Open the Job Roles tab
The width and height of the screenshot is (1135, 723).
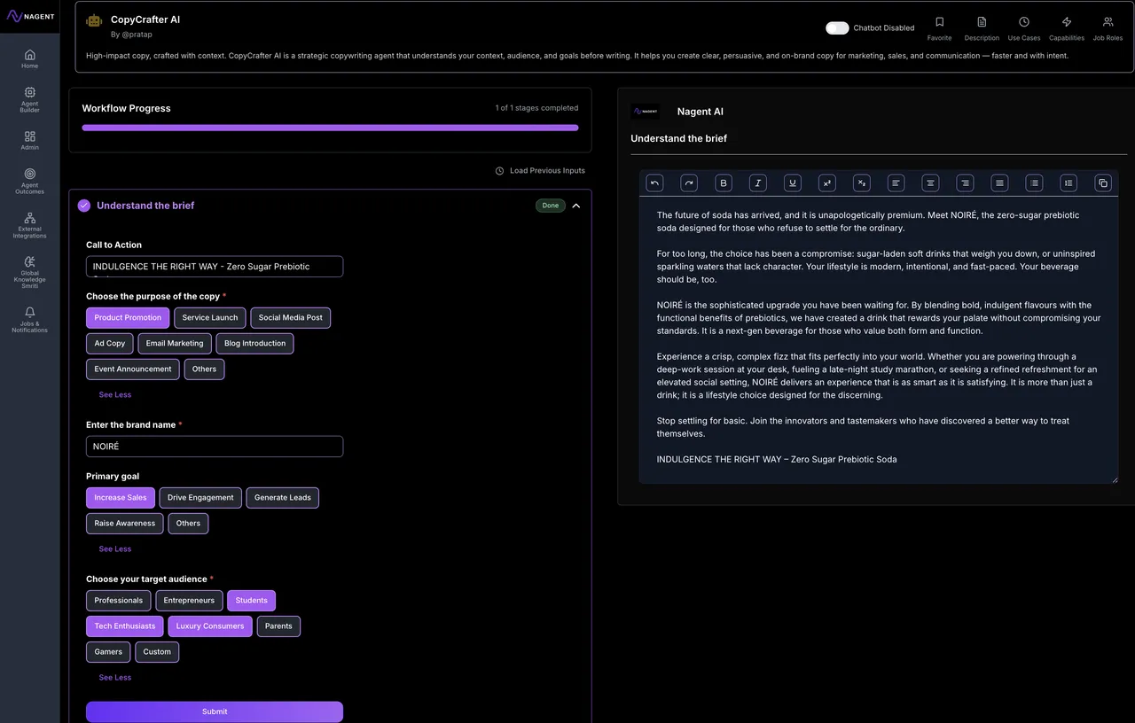pos(1108,27)
